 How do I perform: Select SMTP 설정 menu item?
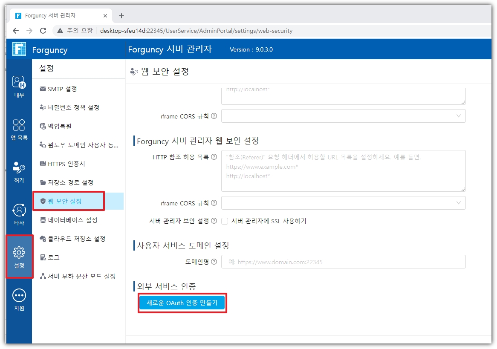click(62, 89)
